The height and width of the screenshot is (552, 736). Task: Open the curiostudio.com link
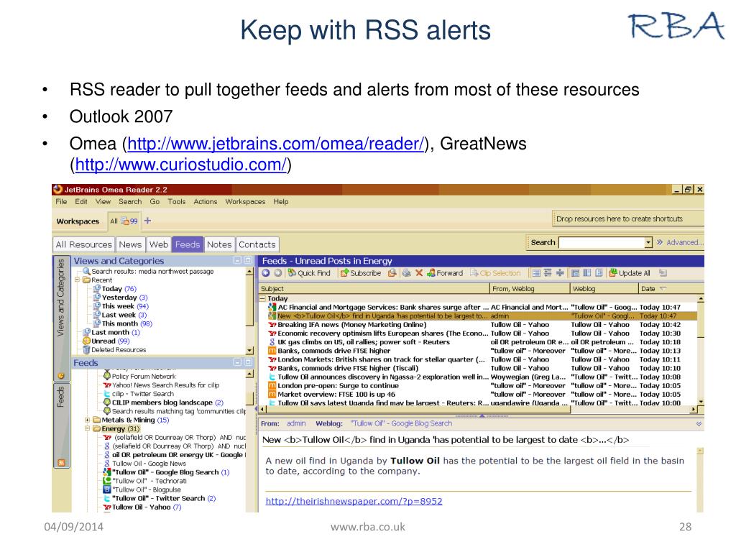[180, 165]
